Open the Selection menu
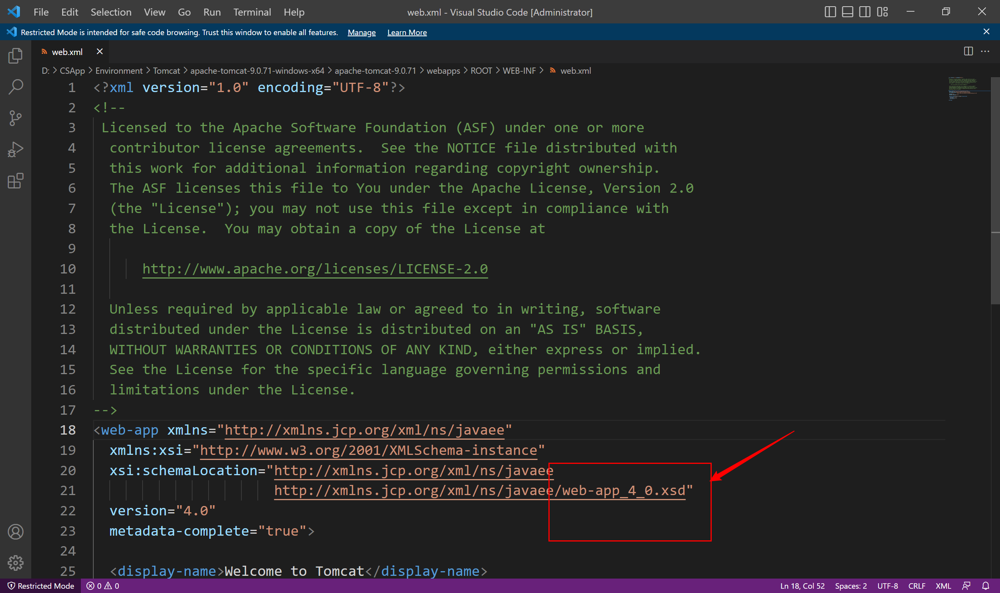 111,12
